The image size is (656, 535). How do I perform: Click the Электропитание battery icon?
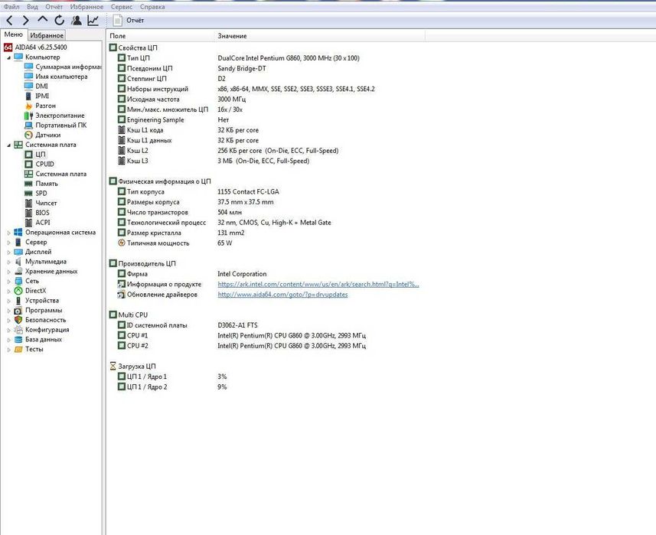pyautogui.click(x=28, y=116)
